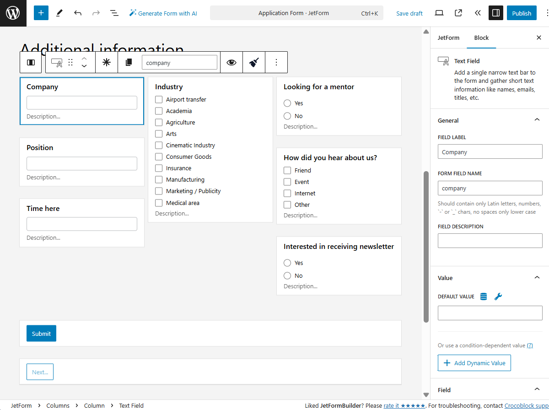Image resolution: width=549 pixels, height=410 pixels.
Task: Open the block options three-dot menu
Action: coord(276,62)
